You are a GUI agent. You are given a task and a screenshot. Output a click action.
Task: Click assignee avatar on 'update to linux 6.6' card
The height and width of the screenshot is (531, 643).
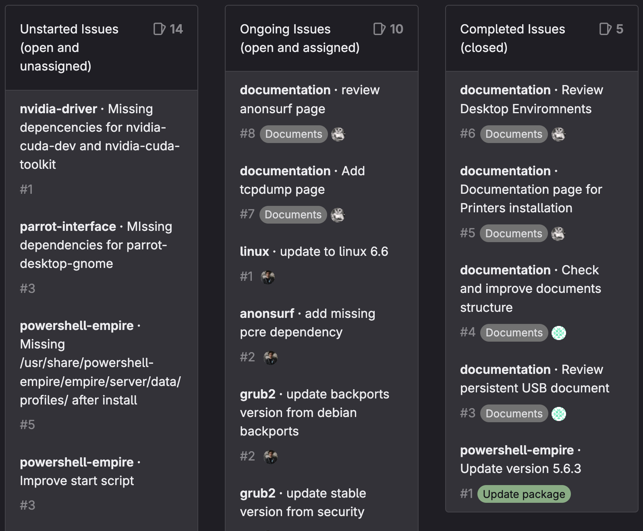(x=268, y=277)
